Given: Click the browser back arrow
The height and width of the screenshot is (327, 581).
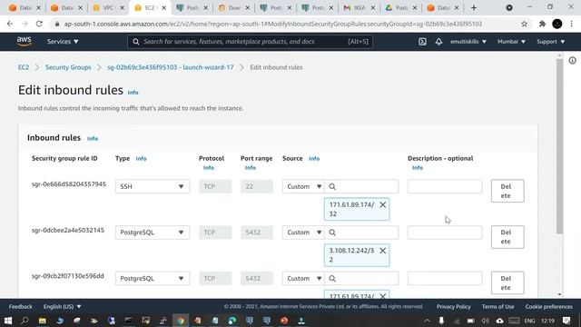Looking at the screenshot, I should (10, 24).
